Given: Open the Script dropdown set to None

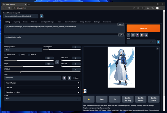Looking at the screenshot, I should click(x=42, y=99).
